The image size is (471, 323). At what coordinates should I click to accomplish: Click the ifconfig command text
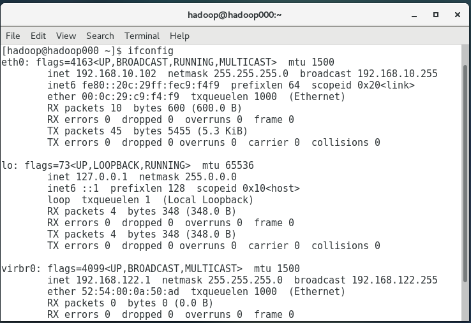151,51
